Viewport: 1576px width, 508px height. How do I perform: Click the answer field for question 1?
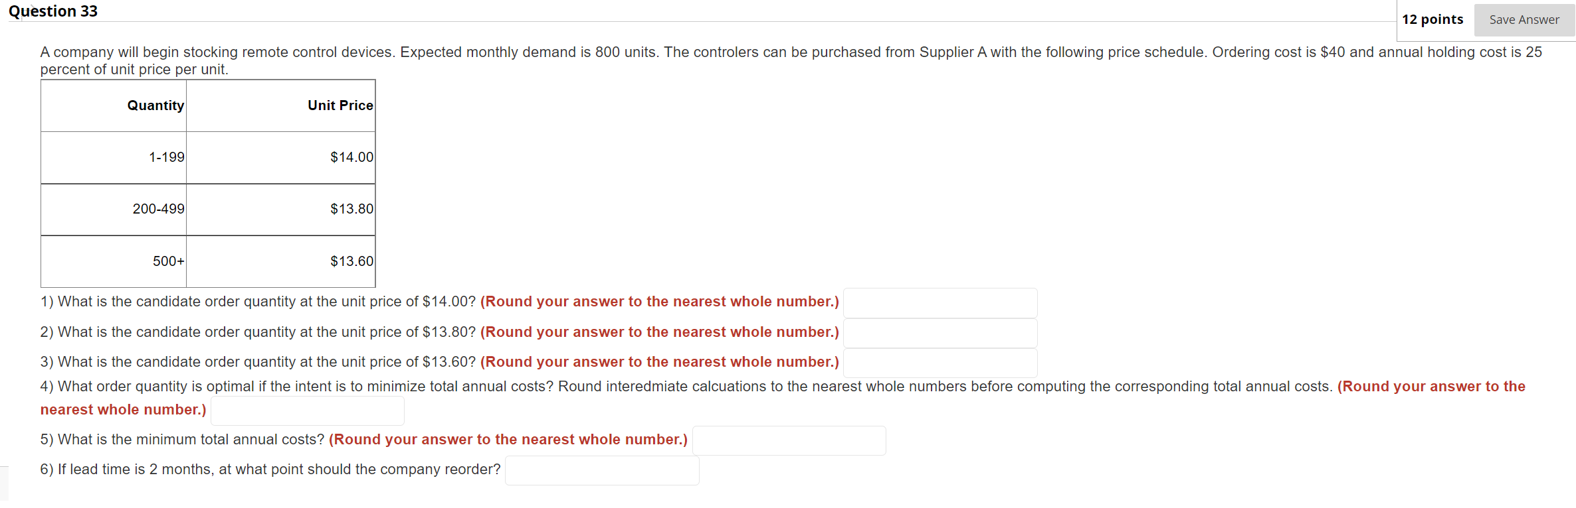tap(939, 302)
